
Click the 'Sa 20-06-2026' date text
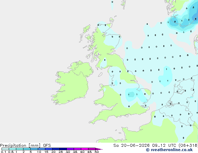coord(131,146)
